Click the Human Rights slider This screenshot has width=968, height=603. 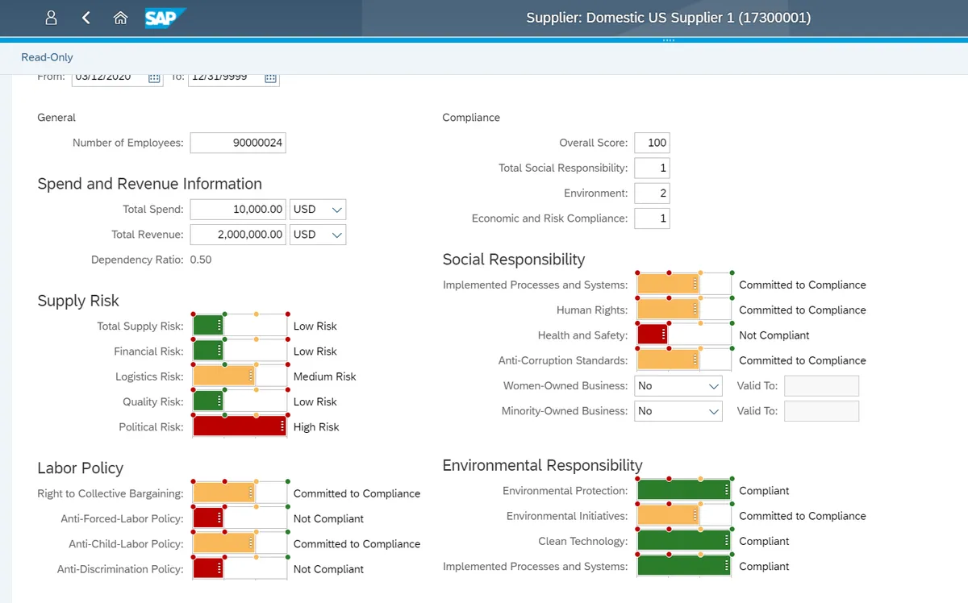(684, 310)
